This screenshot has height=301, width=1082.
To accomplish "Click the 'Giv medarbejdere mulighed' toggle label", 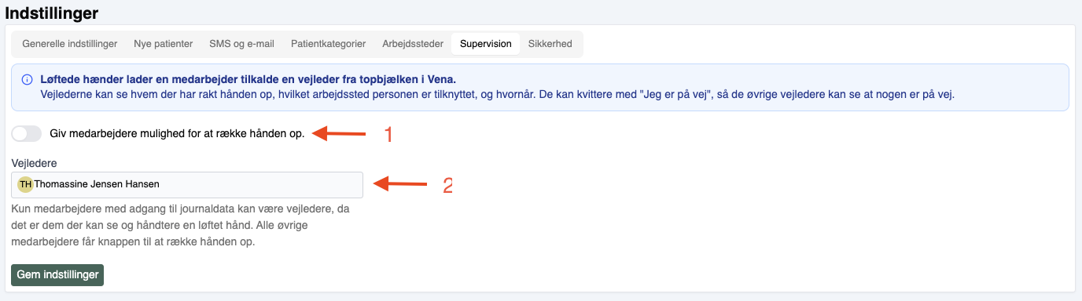I will click(x=177, y=134).
